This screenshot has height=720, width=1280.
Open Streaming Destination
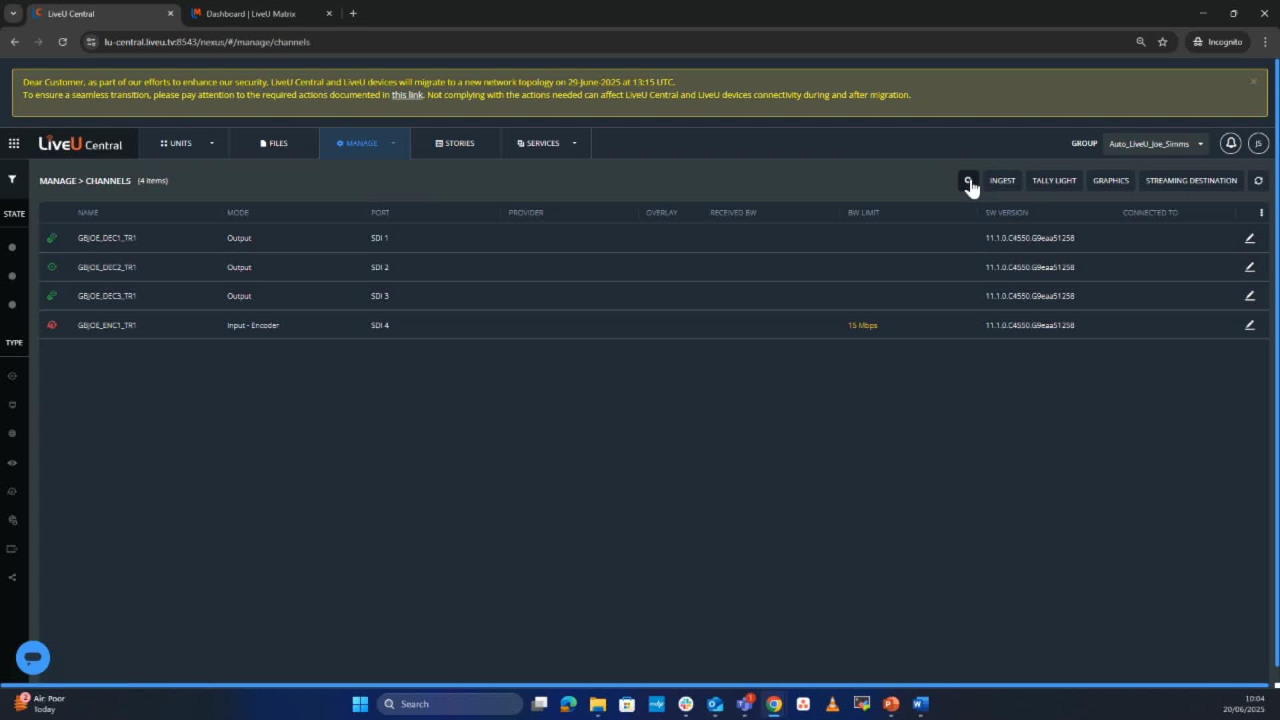point(1191,181)
